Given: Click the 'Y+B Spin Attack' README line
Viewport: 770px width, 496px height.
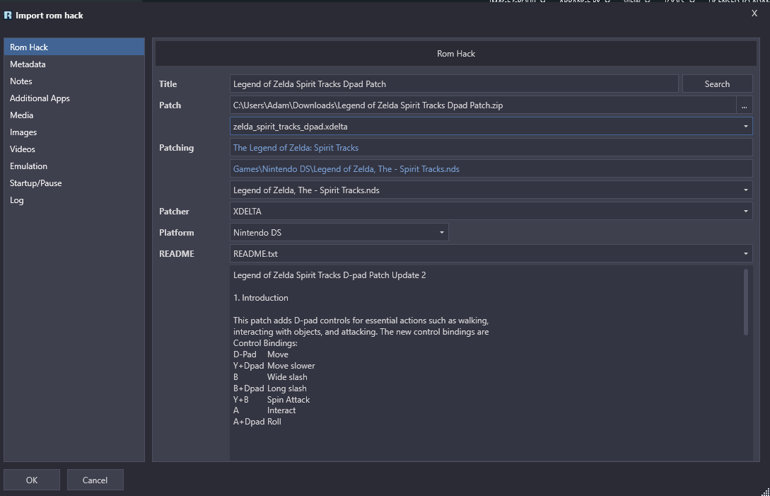Looking at the screenshot, I should coord(272,400).
